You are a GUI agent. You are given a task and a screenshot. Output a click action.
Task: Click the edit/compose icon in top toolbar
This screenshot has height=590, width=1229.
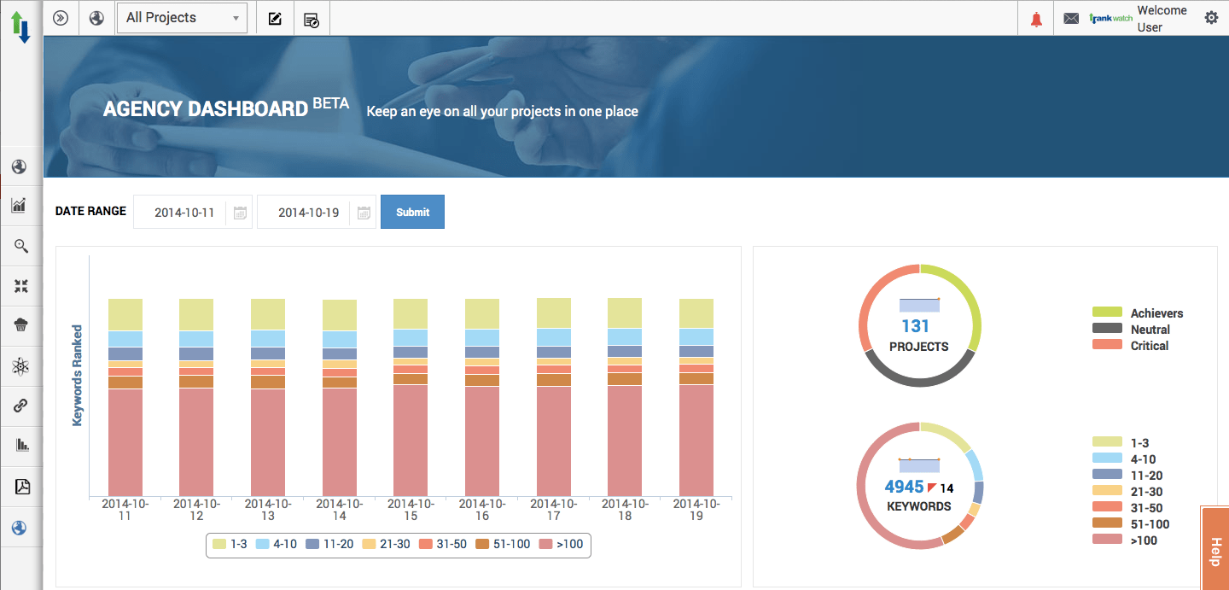274,17
